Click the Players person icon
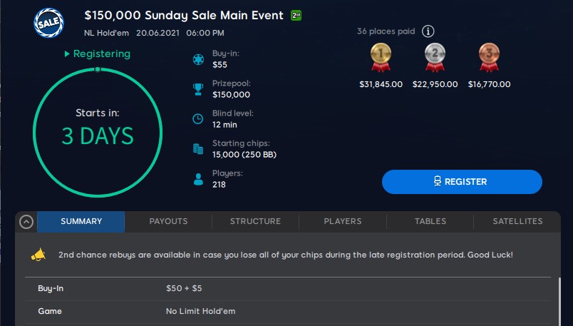This screenshot has height=326, width=573. point(198,179)
